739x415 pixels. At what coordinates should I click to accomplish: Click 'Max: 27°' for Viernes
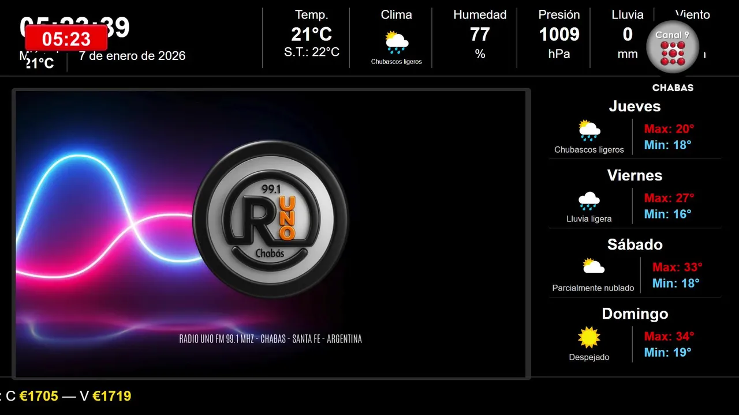point(669,198)
